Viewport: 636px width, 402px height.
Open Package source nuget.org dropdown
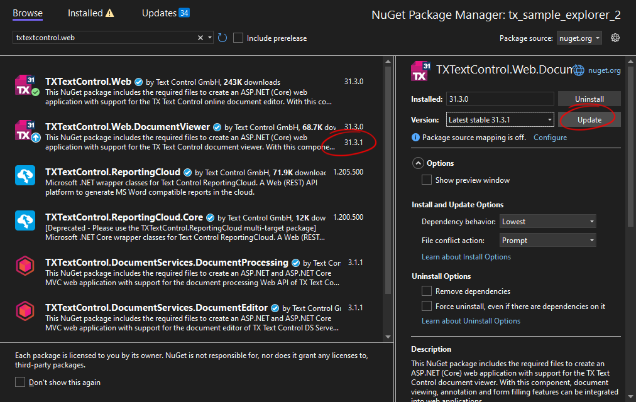click(x=579, y=38)
